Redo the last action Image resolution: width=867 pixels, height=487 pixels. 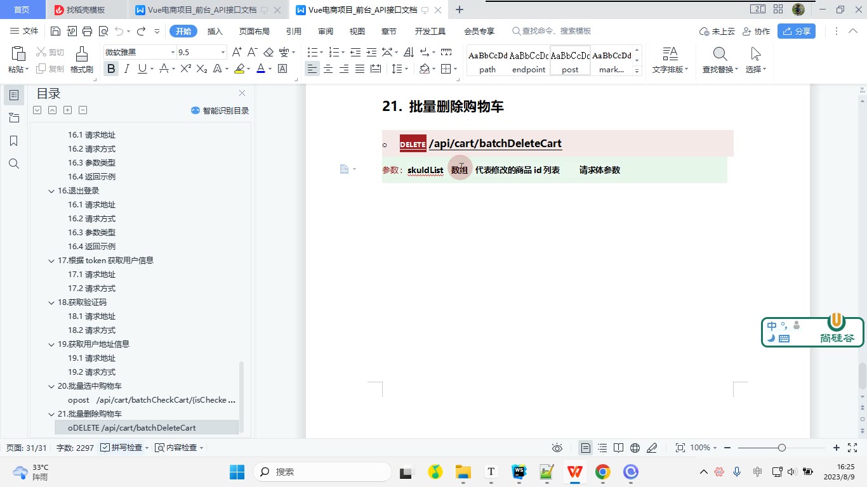click(x=142, y=31)
